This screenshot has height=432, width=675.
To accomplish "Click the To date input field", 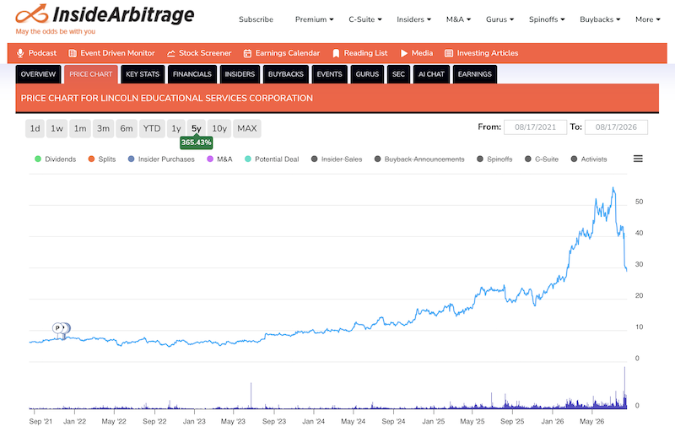I will click(x=616, y=127).
